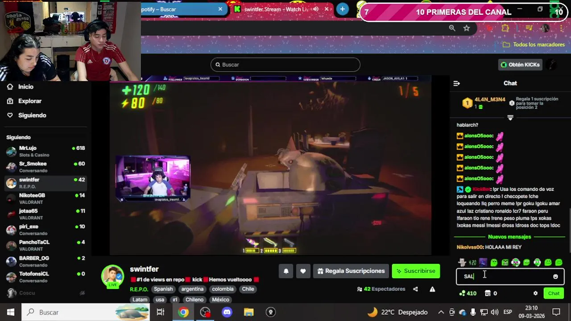This screenshot has width=571, height=321.
Task: Open the channel points 410 balance
Action: (x=468, y=293)
